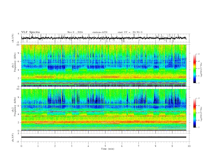Click time axis tick label "9"
The width and height of the screenshot is (213, 164).
(x=172, y=146)
